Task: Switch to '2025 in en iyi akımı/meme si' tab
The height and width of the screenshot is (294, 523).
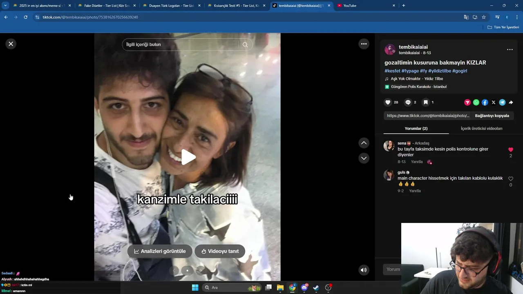Action: 42,6
